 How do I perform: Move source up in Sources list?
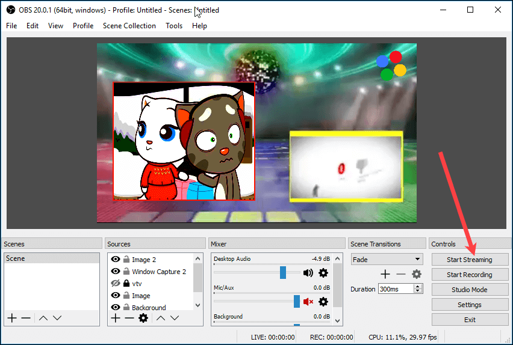tap(161, 318)
